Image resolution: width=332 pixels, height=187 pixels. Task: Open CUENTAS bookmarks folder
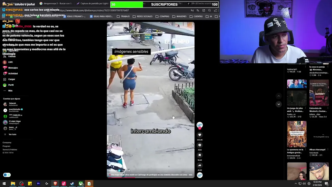tap(196, 16)
